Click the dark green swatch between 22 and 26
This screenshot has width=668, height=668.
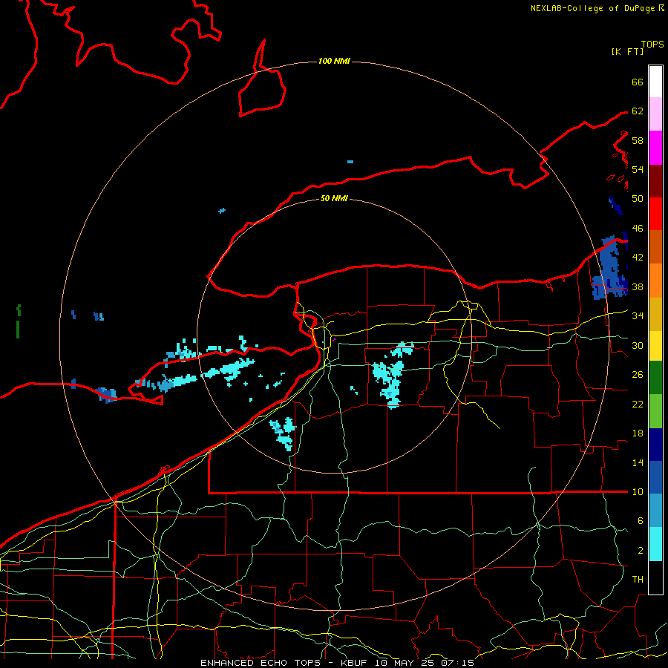(655, 378)
